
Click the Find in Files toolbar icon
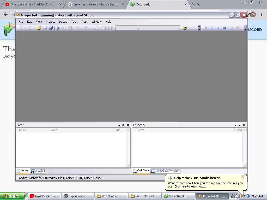(x=185, y=28)
